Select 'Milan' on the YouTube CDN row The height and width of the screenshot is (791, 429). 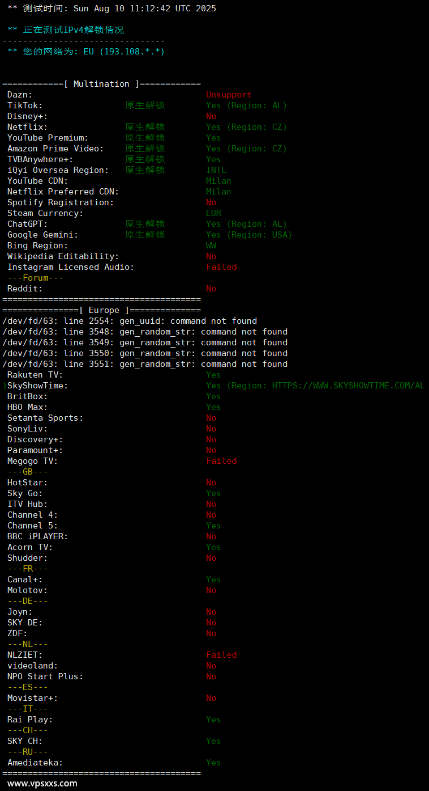pyautogui.click(x=218, y=181)
